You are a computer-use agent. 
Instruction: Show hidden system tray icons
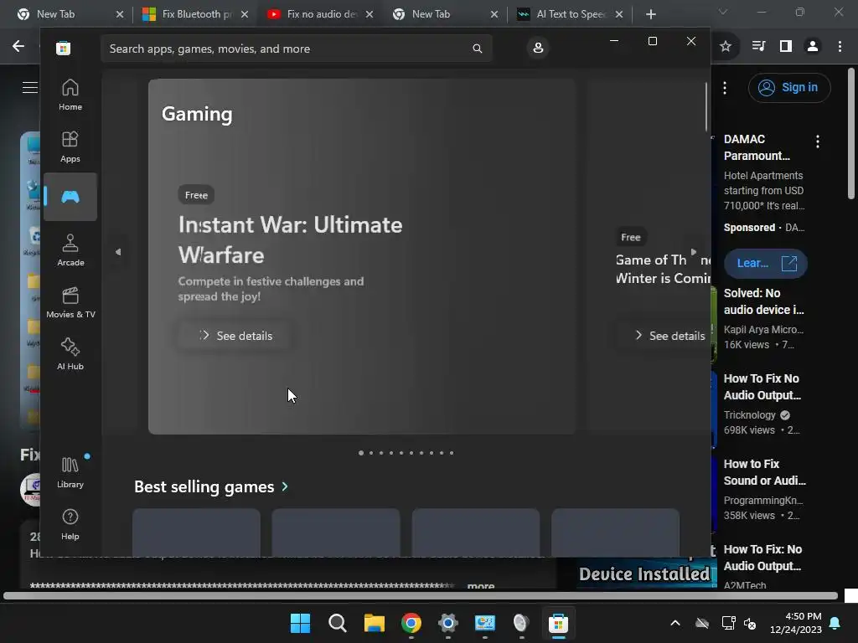coord(675,623)
